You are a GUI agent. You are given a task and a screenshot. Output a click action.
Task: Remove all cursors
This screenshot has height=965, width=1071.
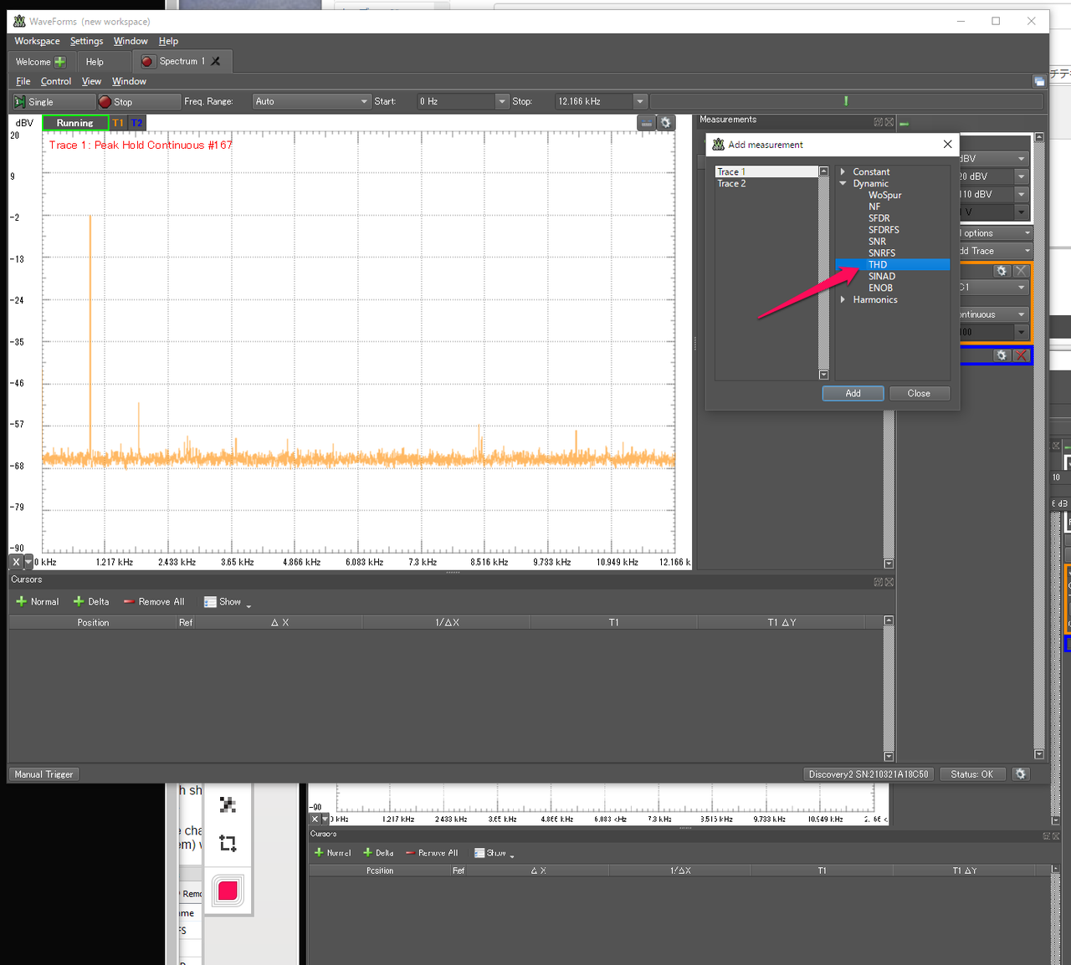pos(154,602)
